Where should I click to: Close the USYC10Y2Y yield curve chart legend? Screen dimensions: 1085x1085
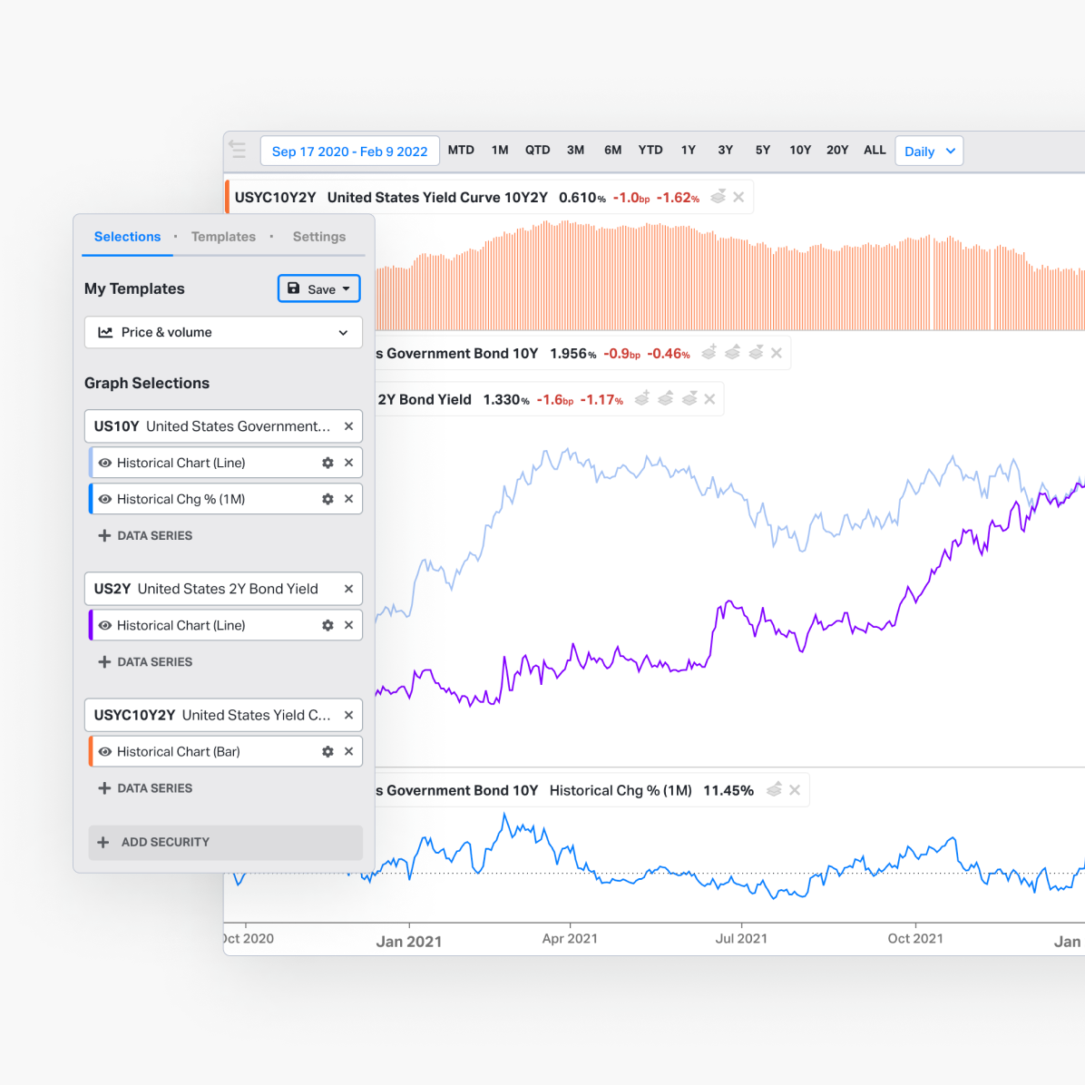pyautogui.click(x=738, y=197)
